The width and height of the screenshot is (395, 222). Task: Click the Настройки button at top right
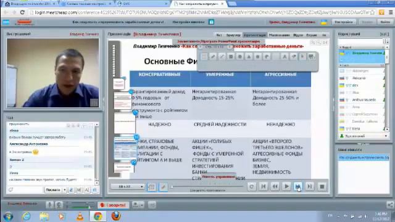tap(344, 22)
